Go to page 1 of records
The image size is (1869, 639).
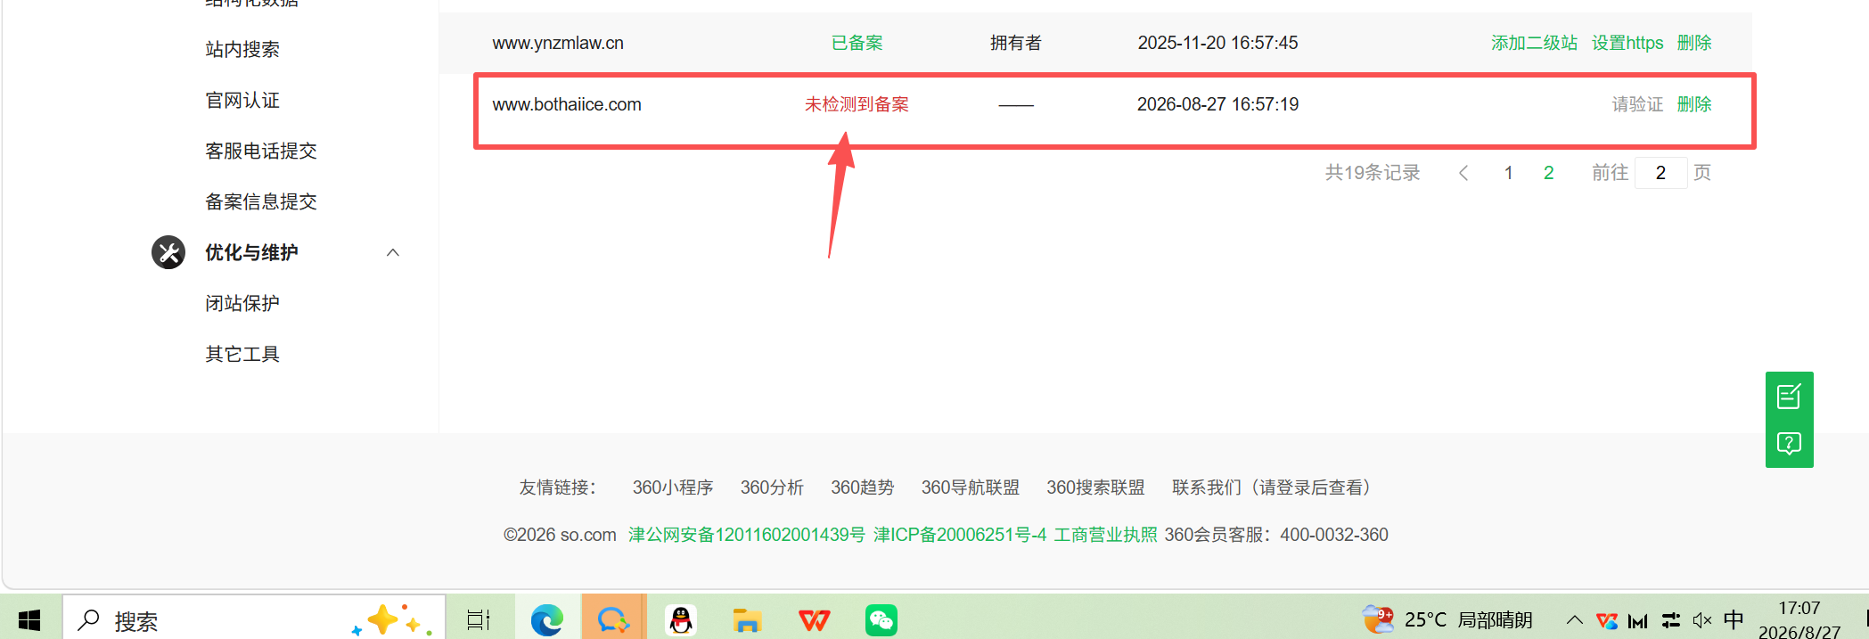click(x=1509, y=173)
